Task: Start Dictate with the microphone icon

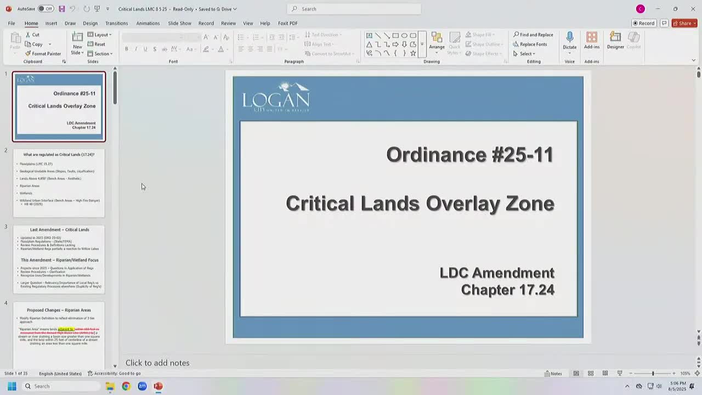Action: click(570, 37)
